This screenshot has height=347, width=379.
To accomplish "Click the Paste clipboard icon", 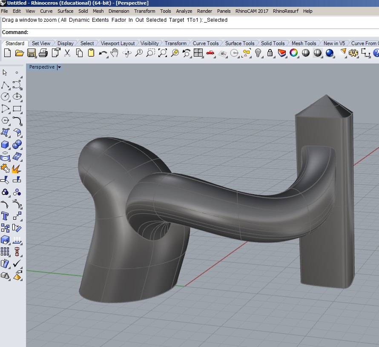I will 91,53.
